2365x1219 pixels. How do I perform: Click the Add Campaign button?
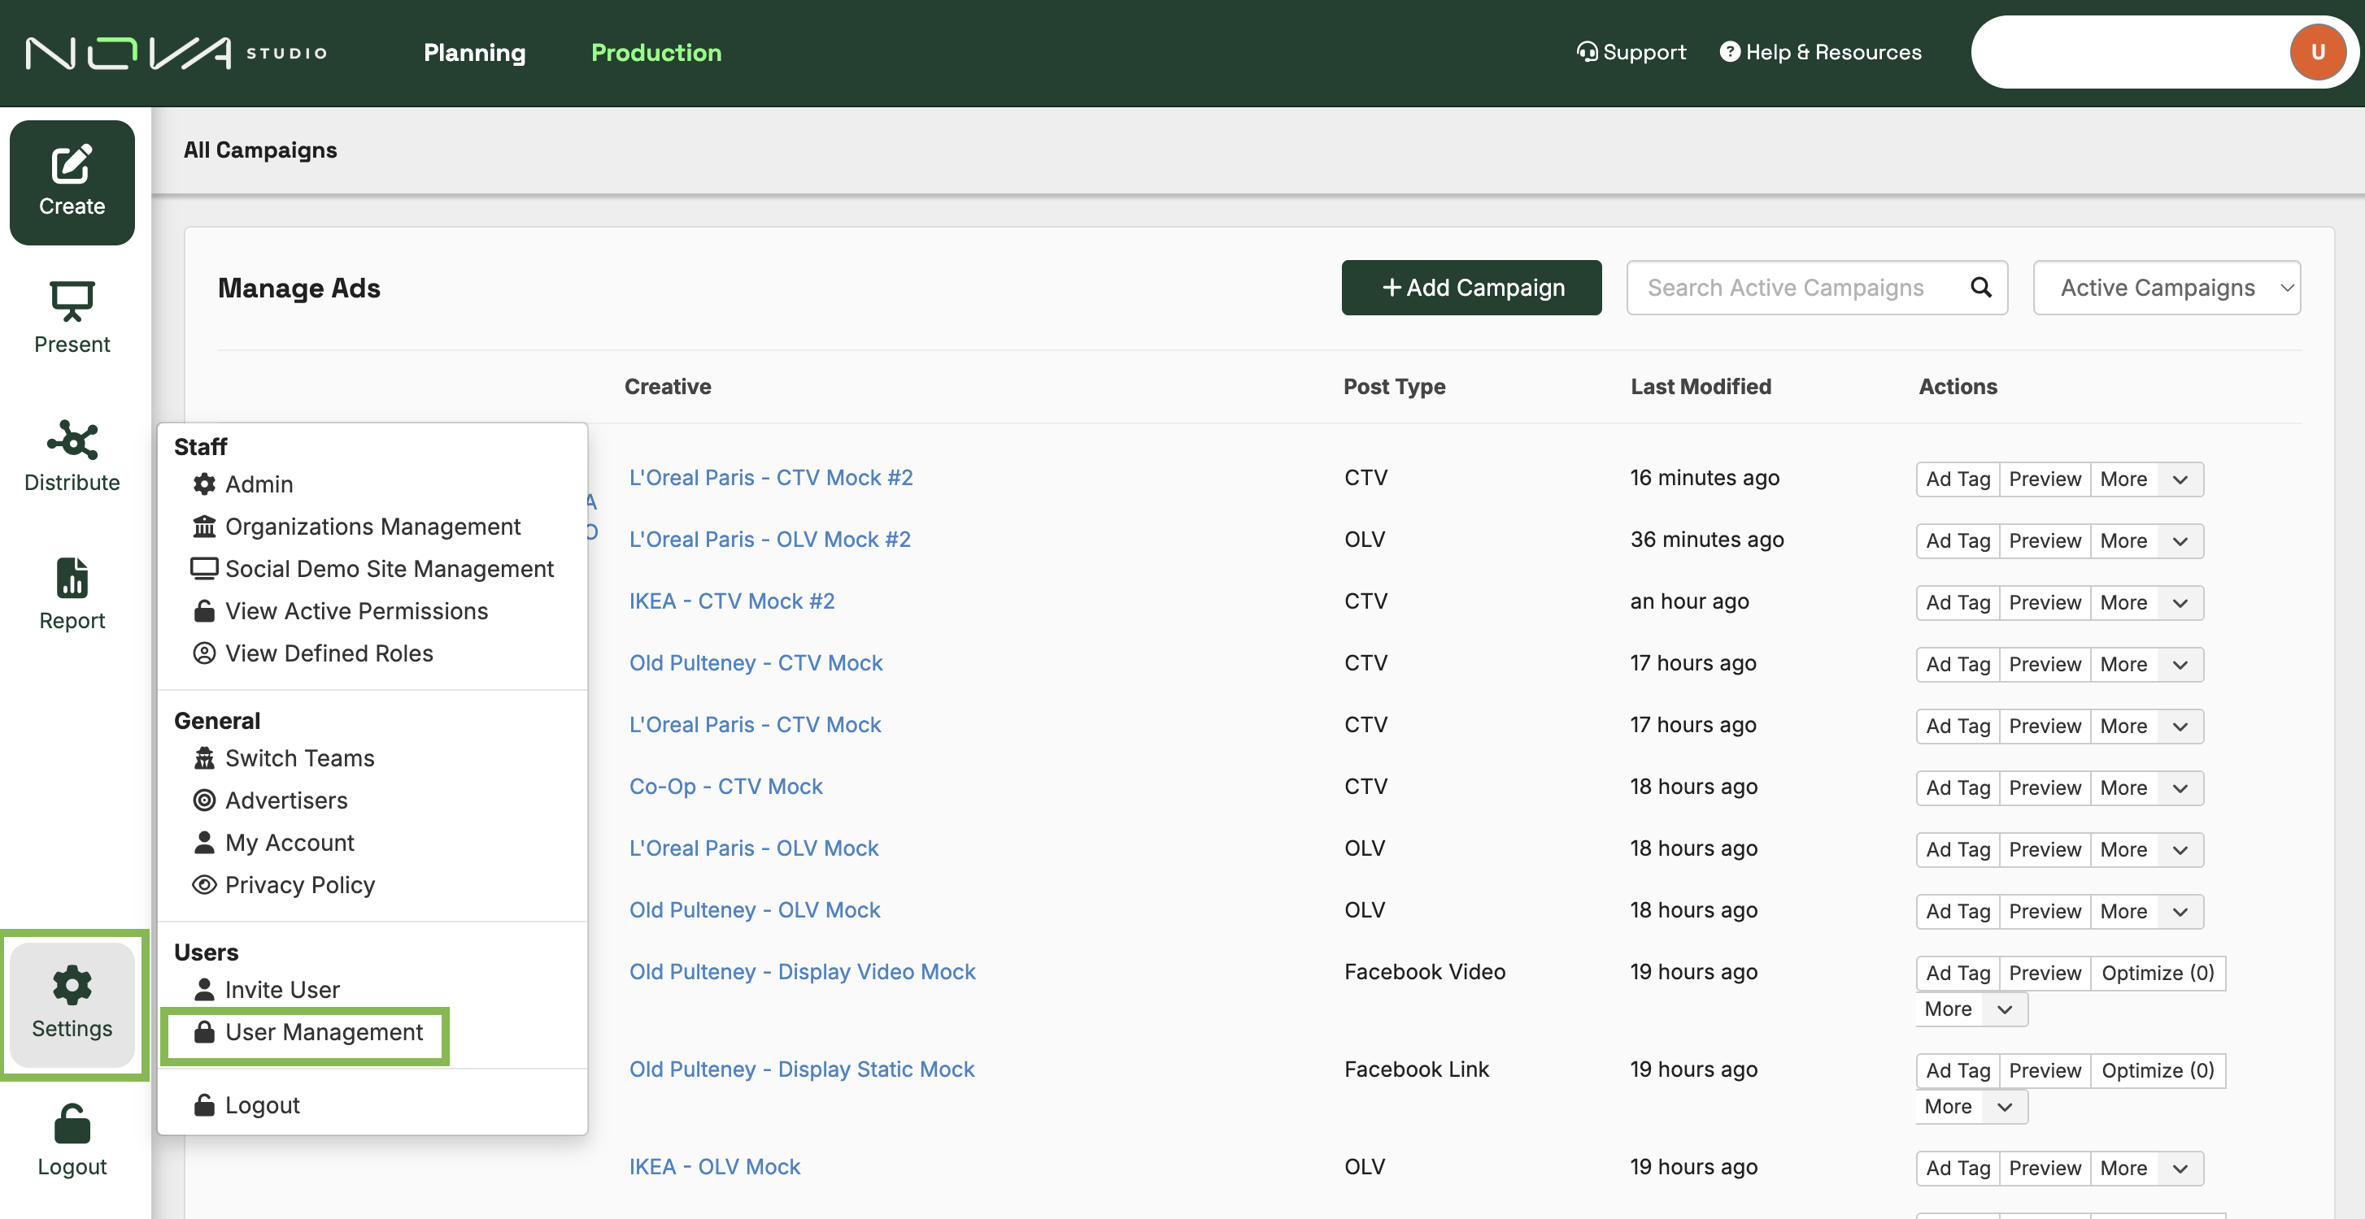[x=1472, y=287]
